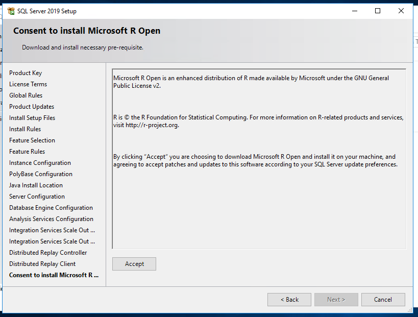The width and height of the screenshot is (418, 317).
Task: Select Instance Configuration step
Action: point(40,163)
